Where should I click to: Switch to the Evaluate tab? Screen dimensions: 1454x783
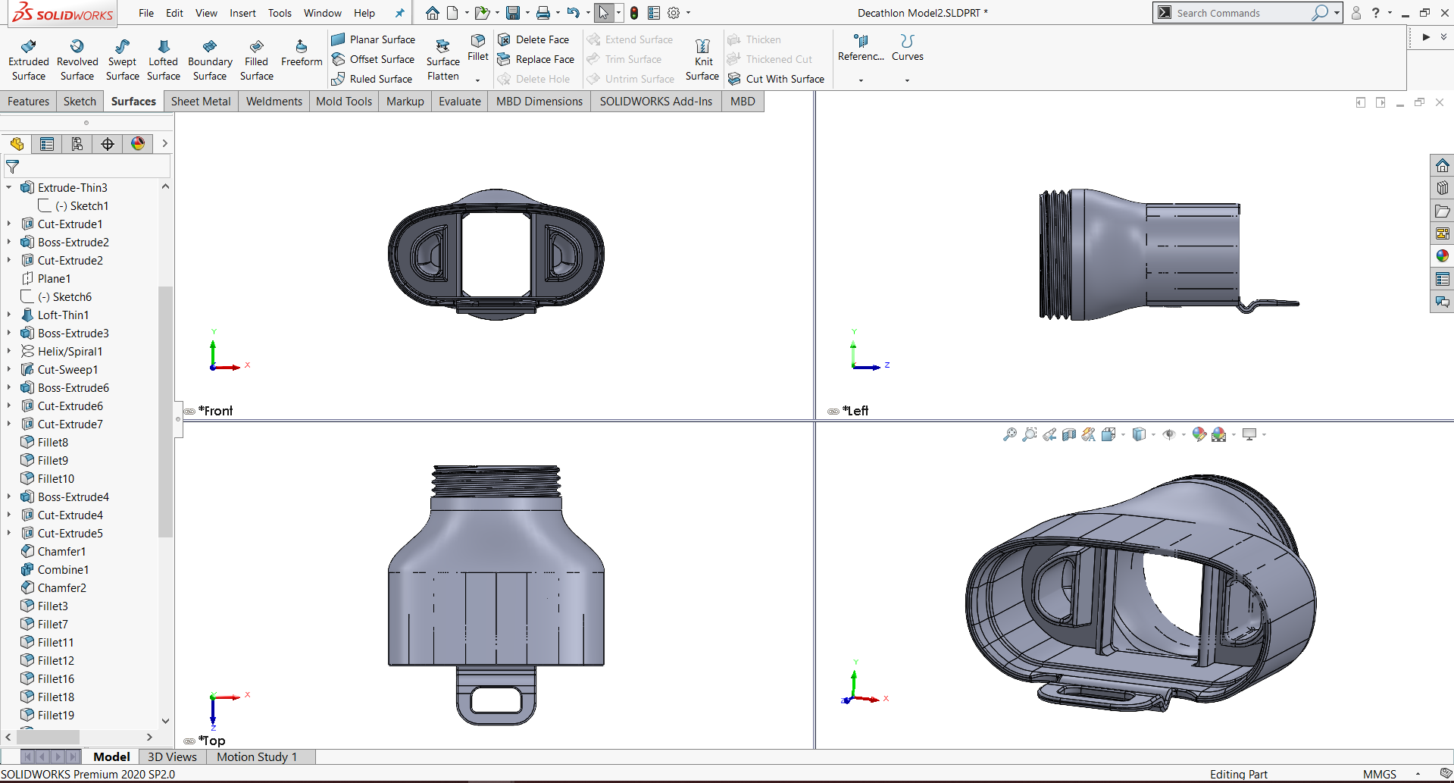pos(460,102)
